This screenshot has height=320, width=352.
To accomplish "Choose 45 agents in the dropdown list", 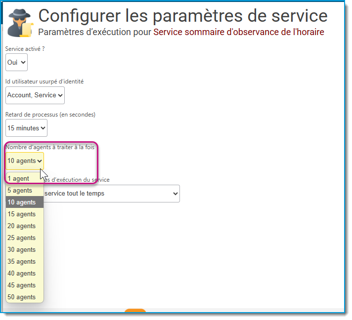I will (25, 285).
